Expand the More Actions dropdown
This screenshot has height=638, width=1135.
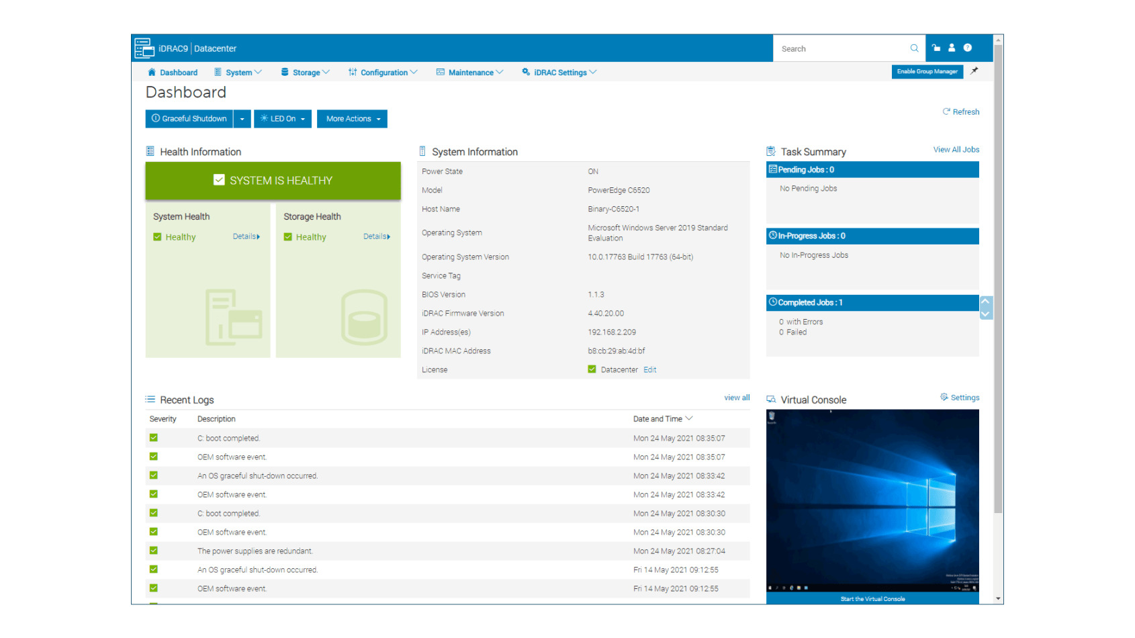click(352, 119)
